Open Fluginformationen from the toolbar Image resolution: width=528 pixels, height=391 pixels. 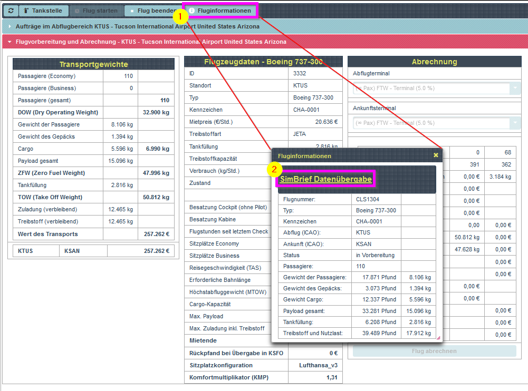[220, 11]
